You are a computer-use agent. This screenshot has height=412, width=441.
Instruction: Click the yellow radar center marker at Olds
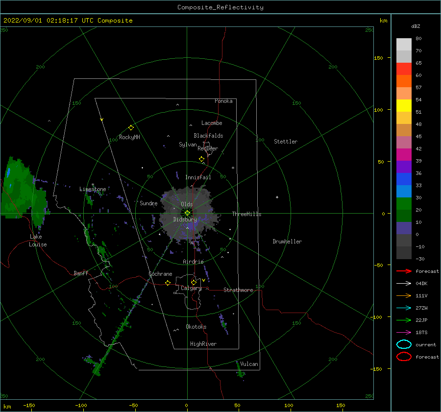point(187,213)
